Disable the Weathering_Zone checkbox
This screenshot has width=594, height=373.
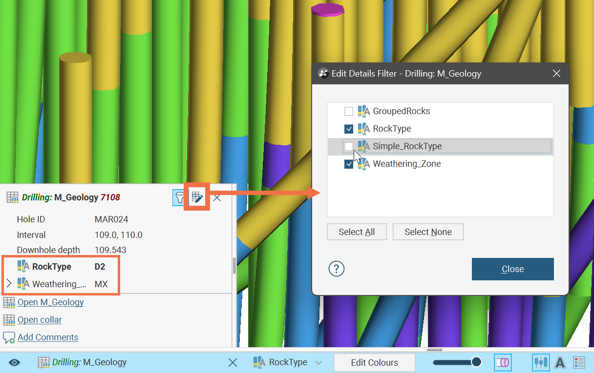pos(349,164)
